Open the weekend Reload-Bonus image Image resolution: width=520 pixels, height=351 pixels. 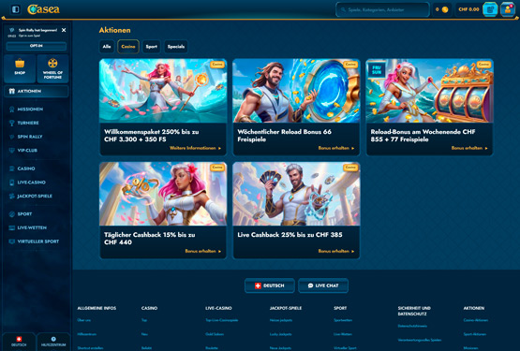429,91
